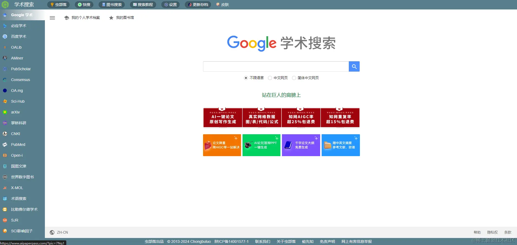Open the hamburger menu icon
The image size is (517, 245).
click(x=52, y=18)
